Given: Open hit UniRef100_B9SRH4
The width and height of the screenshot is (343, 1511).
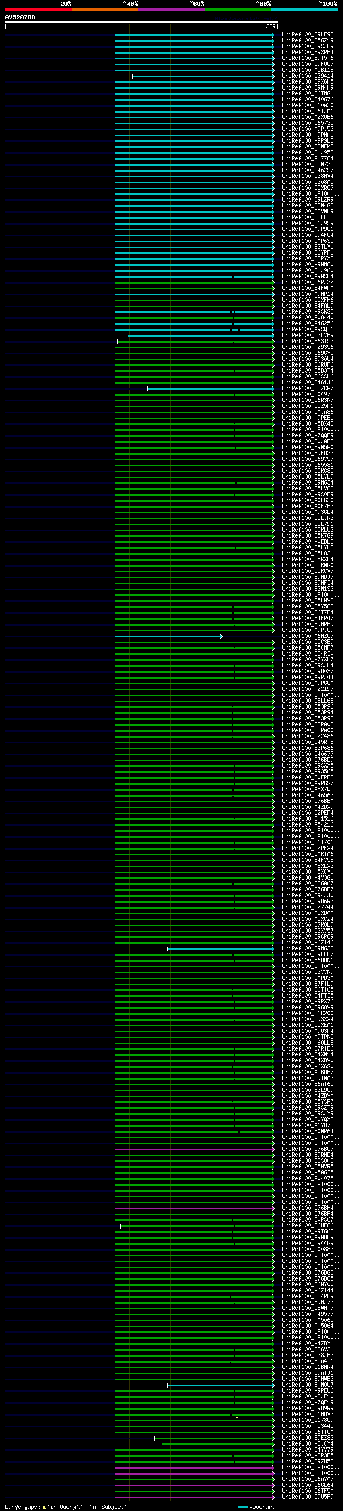Looking at the screenshot, I should point(308,52).
